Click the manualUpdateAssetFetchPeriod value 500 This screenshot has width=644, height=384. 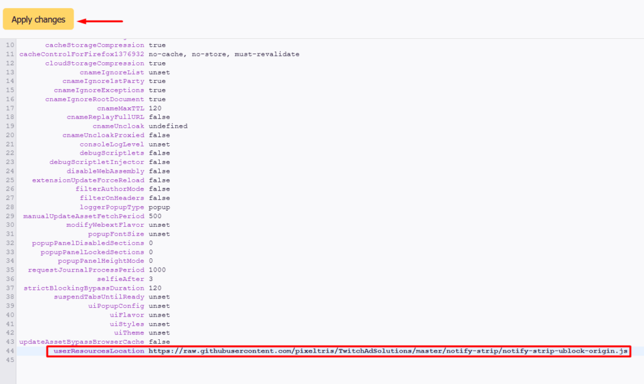[x=155, y=216]
